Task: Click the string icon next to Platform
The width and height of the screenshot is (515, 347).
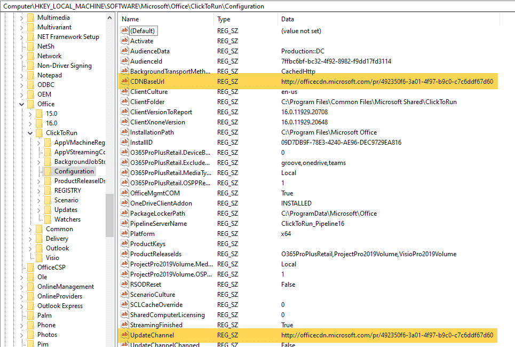Action: point(125,234)
